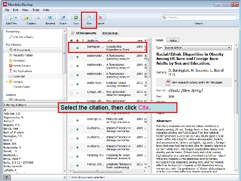Click the Share toolbar icon
This screenshot has height=181, width=241.
click(x=63, y=17)
